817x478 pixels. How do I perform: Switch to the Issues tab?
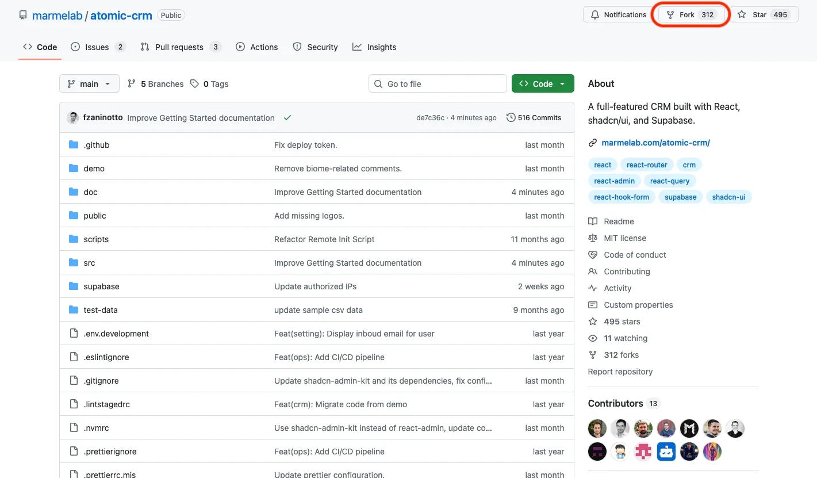tap(97, 47)
